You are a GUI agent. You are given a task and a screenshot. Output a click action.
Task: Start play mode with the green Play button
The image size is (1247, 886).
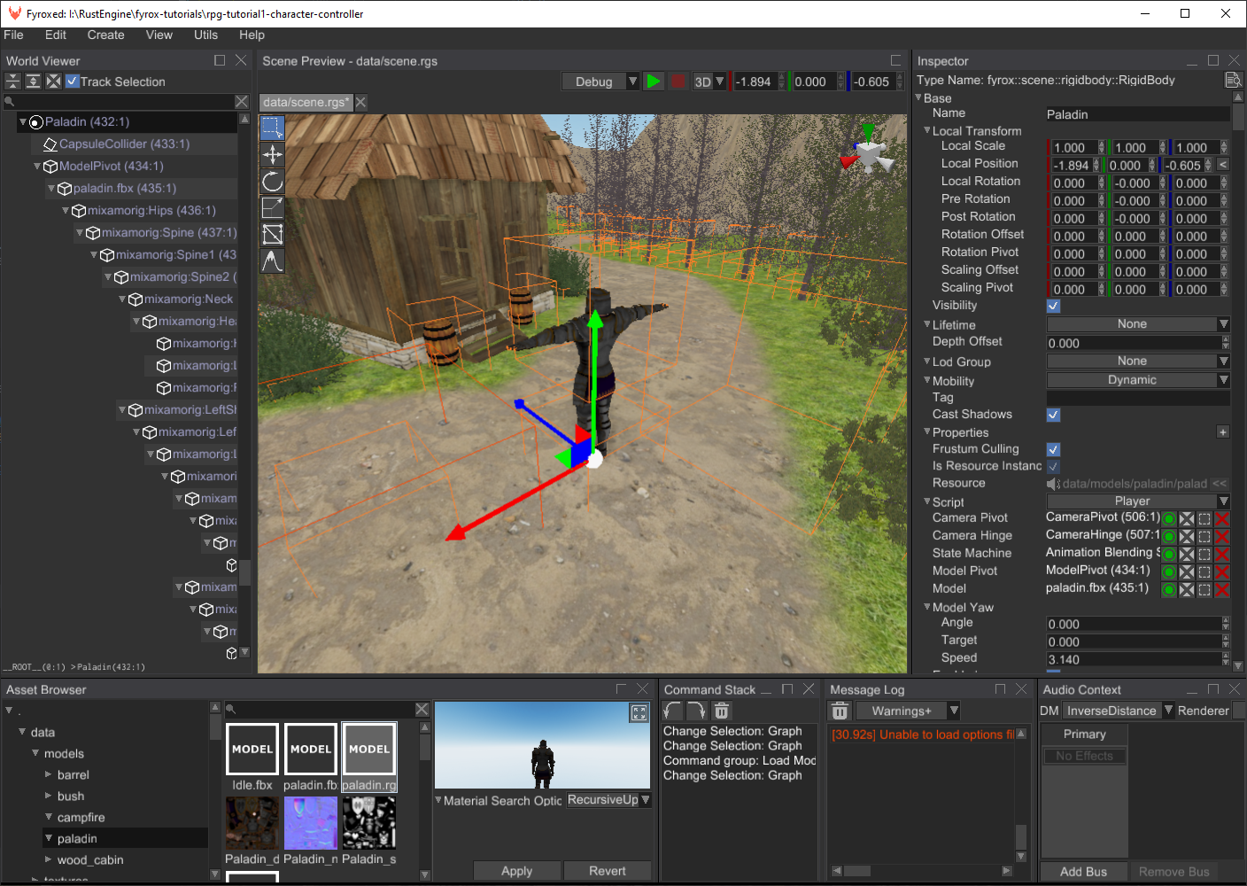click(x=654, y=82)
